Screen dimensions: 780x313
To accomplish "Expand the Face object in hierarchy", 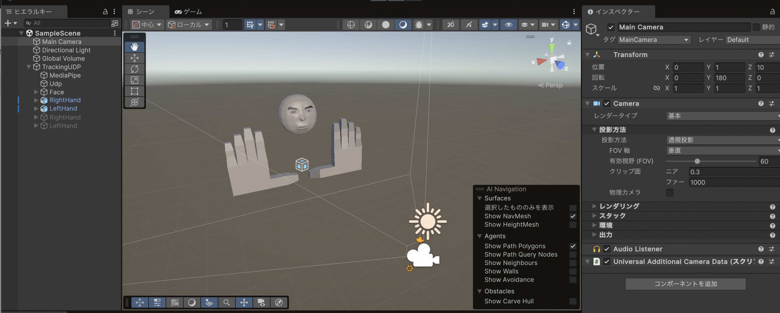I will pyautogui.click(x=36, y=92).
